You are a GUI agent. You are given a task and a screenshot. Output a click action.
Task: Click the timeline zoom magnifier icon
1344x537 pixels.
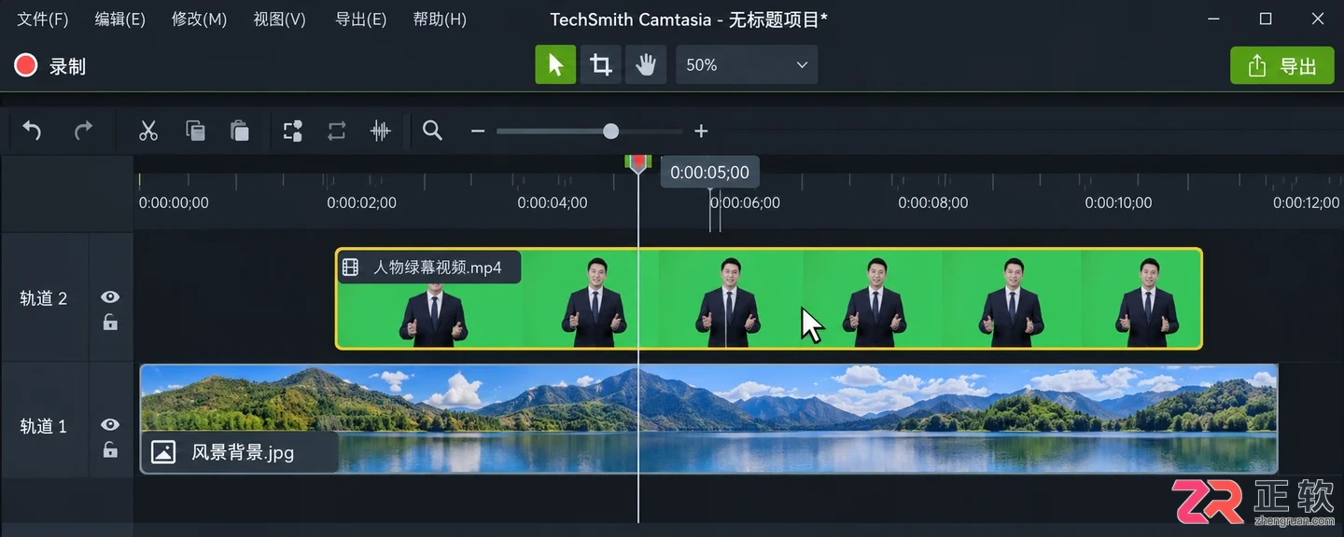(x=432, y=131)
